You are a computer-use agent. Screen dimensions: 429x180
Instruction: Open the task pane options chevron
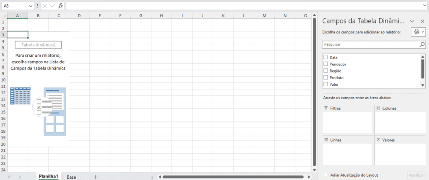tap(412, 21)
